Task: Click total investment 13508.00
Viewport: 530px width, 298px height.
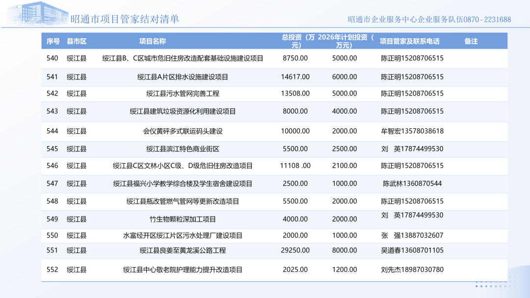Action: pyautogui.click(x=295, y=94)
